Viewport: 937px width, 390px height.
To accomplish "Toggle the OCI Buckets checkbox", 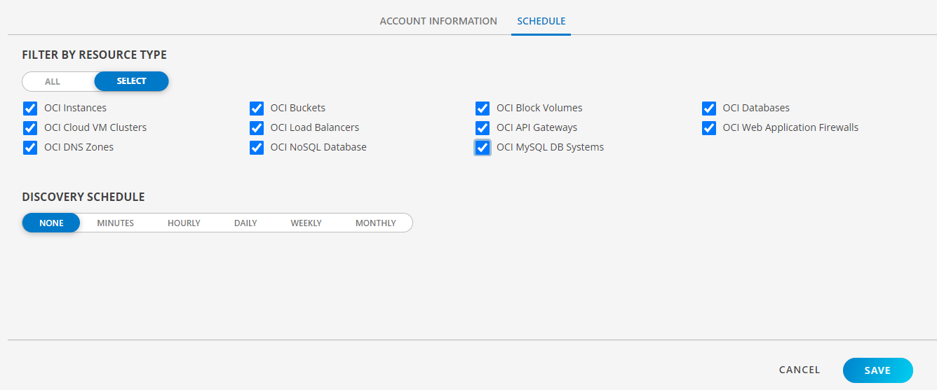I will (x=257, y=109).
